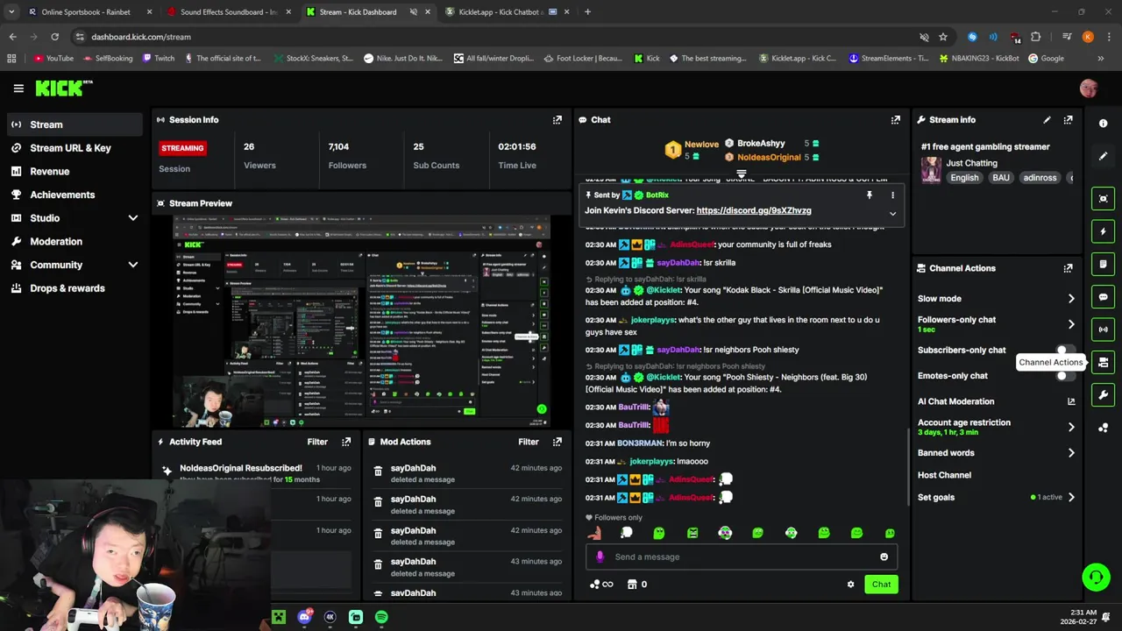
Task: Toggle the notes widget icon in right sidebar
Action: [x=1104, y=264]
